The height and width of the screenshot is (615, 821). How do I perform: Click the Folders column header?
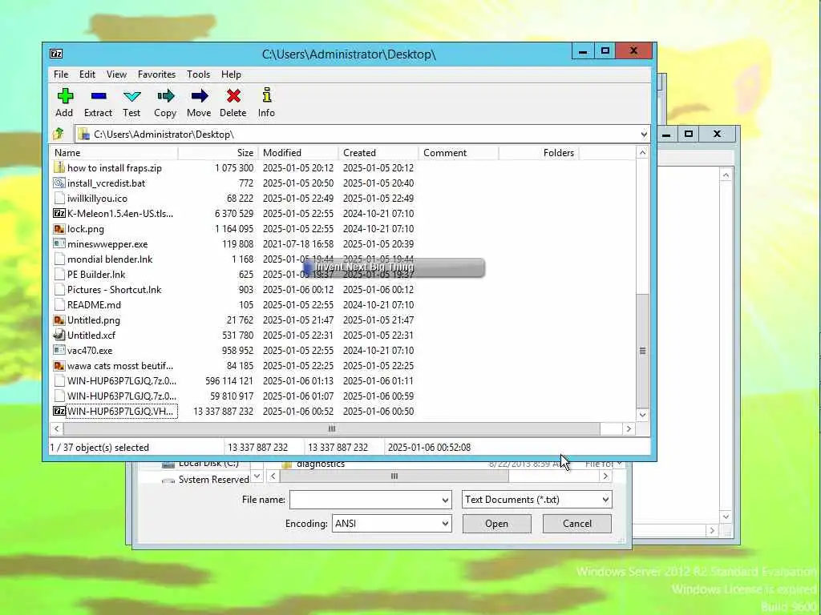coord(539,153)
